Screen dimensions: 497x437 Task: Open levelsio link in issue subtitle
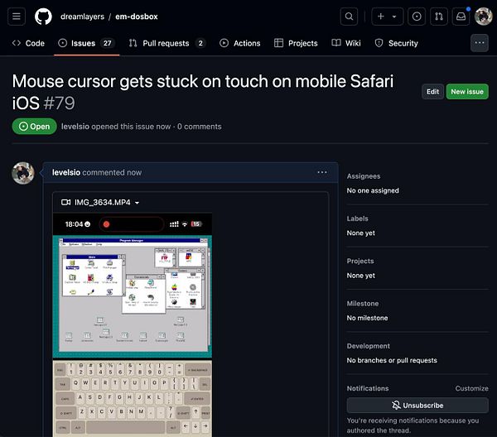(x=75, y=127)
